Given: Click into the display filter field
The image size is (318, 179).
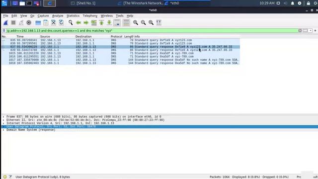Looking at the screenshot, I should coord(152,31).
